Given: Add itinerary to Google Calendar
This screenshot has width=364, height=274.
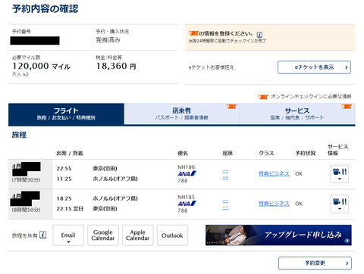Looking at the screenshot, I should (x=103, y=235).
